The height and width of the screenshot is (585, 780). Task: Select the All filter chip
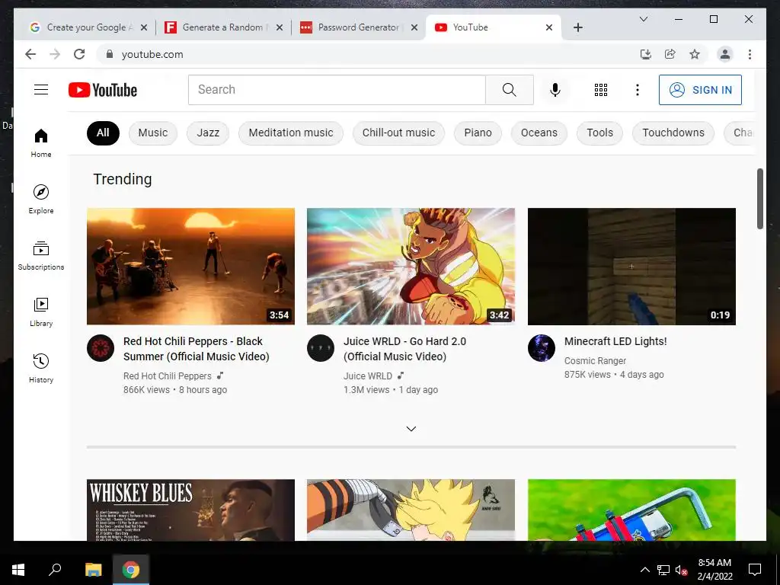103,133
